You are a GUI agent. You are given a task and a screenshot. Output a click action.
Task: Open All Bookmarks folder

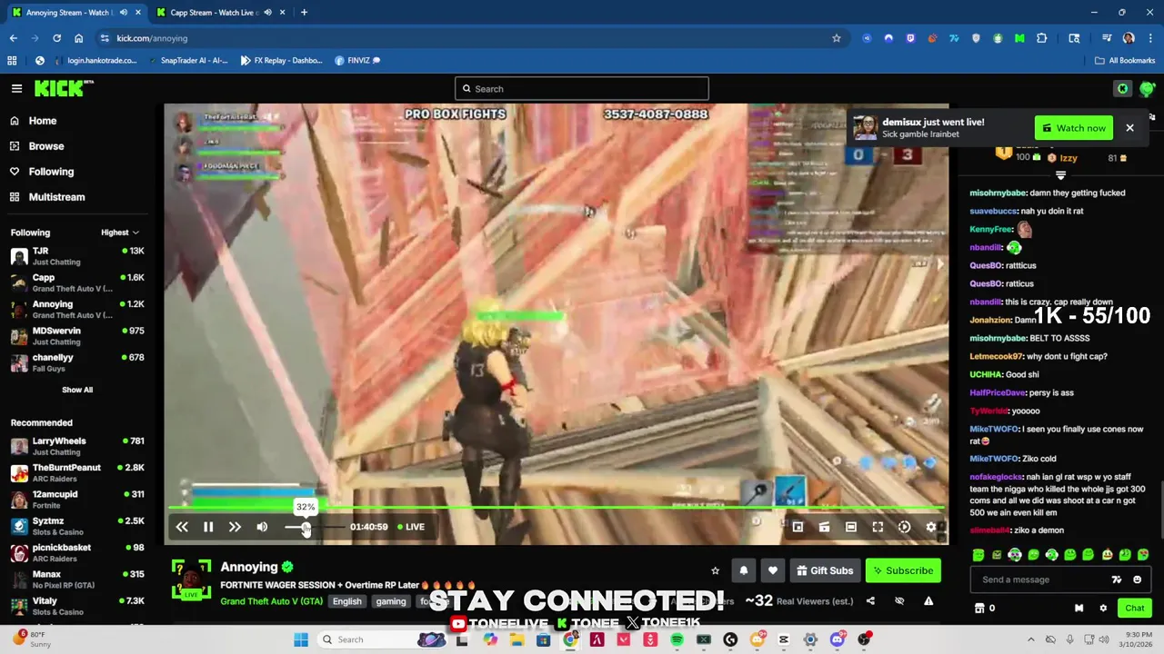pyautogui.click(x=1125, y=60)
